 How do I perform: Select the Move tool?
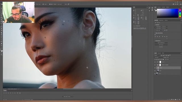pos(1,8)
